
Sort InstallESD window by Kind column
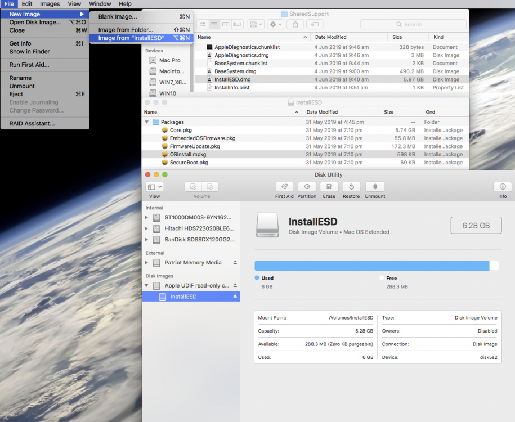tap(445, 112)
